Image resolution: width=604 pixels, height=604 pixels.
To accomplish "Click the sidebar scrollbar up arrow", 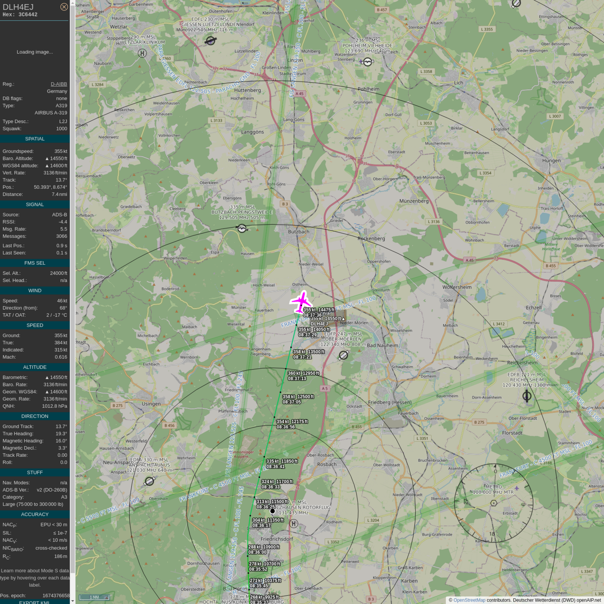I will click(x=73, y=3).
